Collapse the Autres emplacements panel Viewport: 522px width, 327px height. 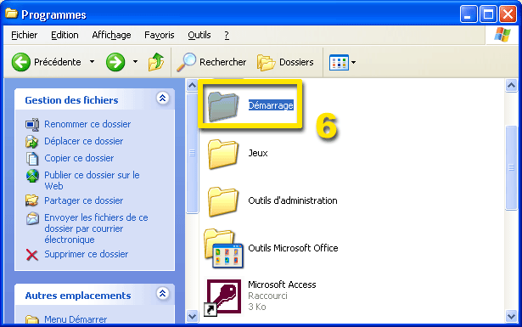pyautogui.click(x=162, y=293)
